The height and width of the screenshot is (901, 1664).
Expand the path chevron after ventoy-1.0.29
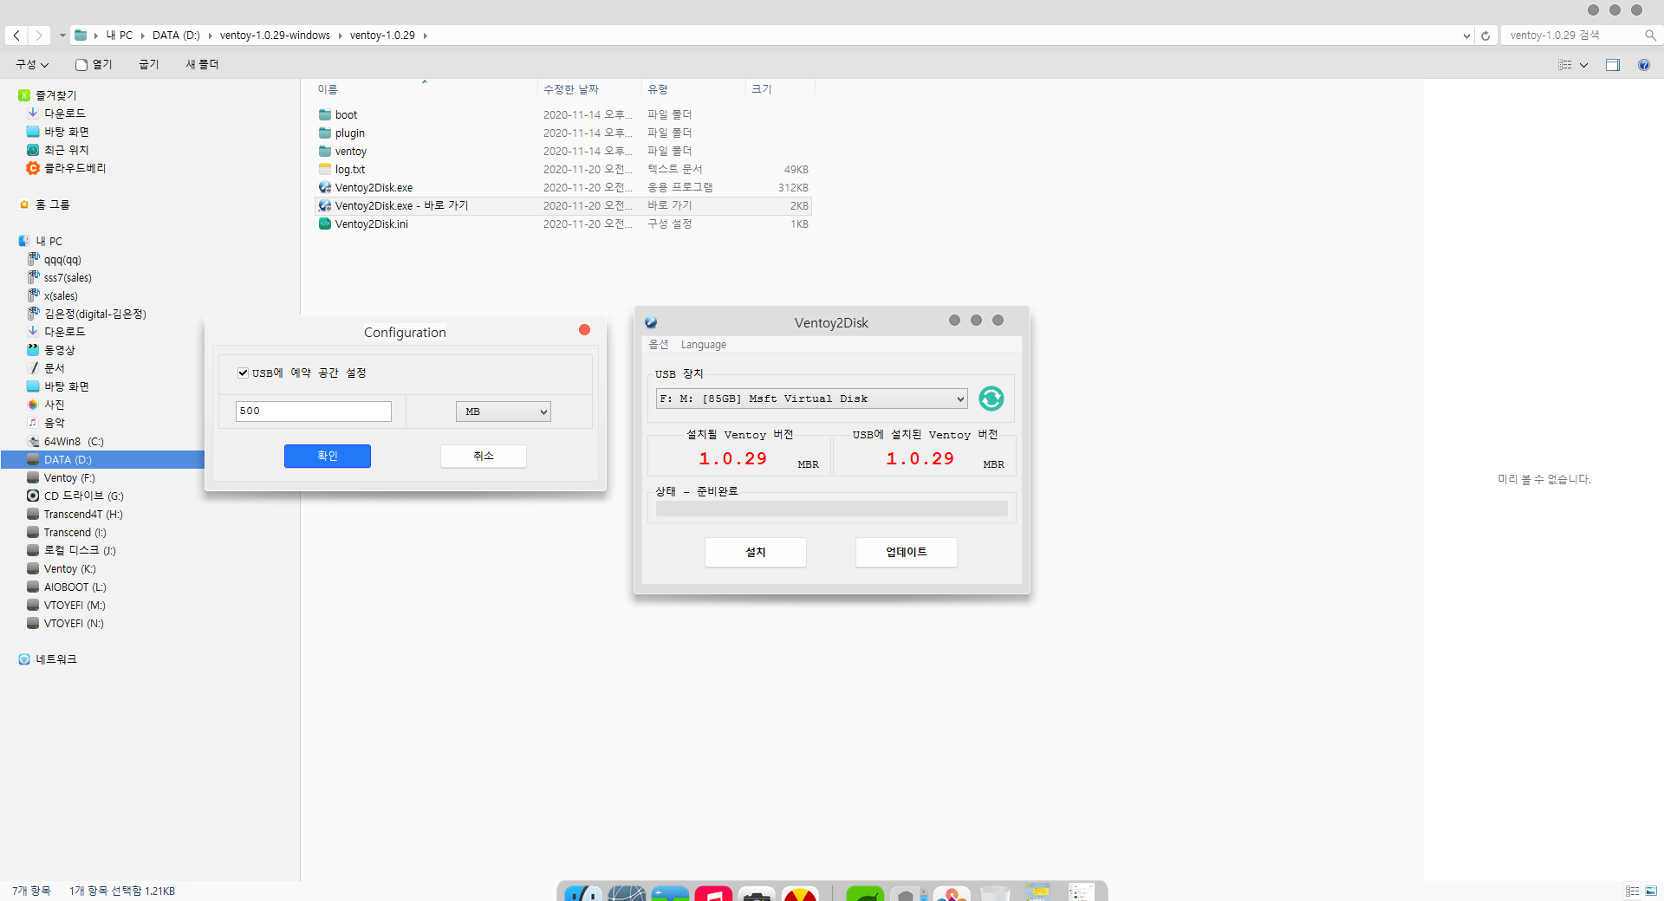426,36
